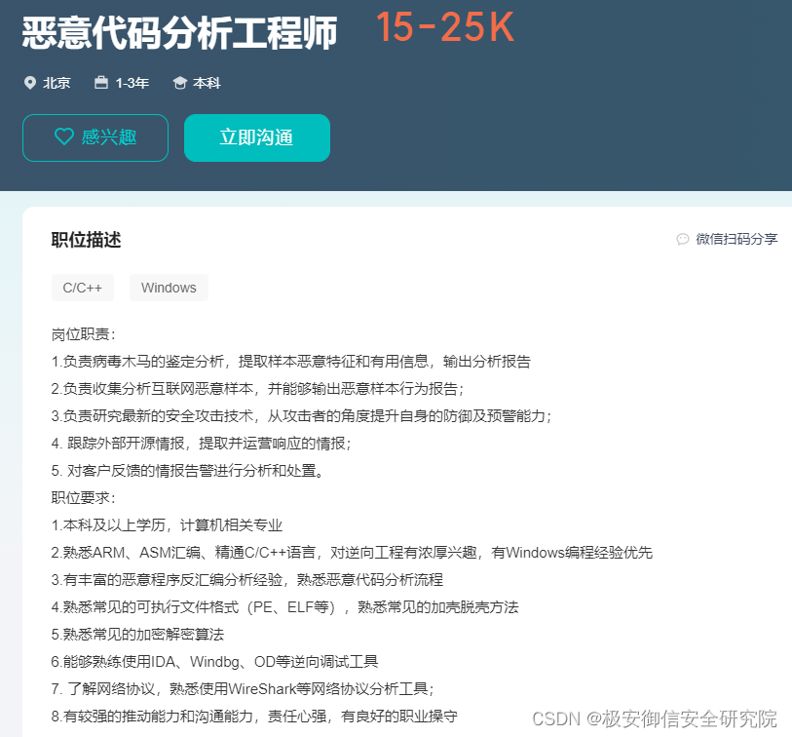Click line 1.负责病毒木马的鉴定分析
Image resolution: width=792 pixels, height=737 pixels.
point(291,362)
